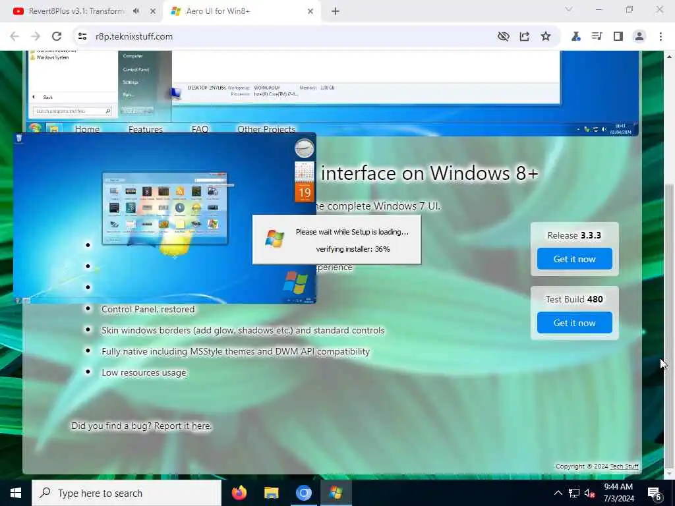675x506 pixels.
Task: Click the crossed-out eye icon in address bar
Action: pos(503,37)
